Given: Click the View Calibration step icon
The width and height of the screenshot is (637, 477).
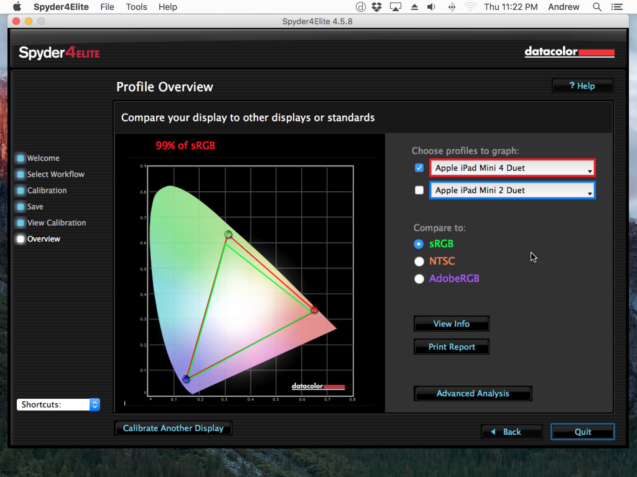Looking at the screenshot, I should point(21,223).
